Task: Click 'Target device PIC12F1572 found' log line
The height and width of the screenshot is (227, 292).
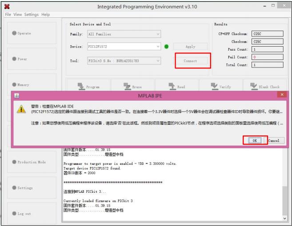Action: pyautogui.click(x=92, y=168)
